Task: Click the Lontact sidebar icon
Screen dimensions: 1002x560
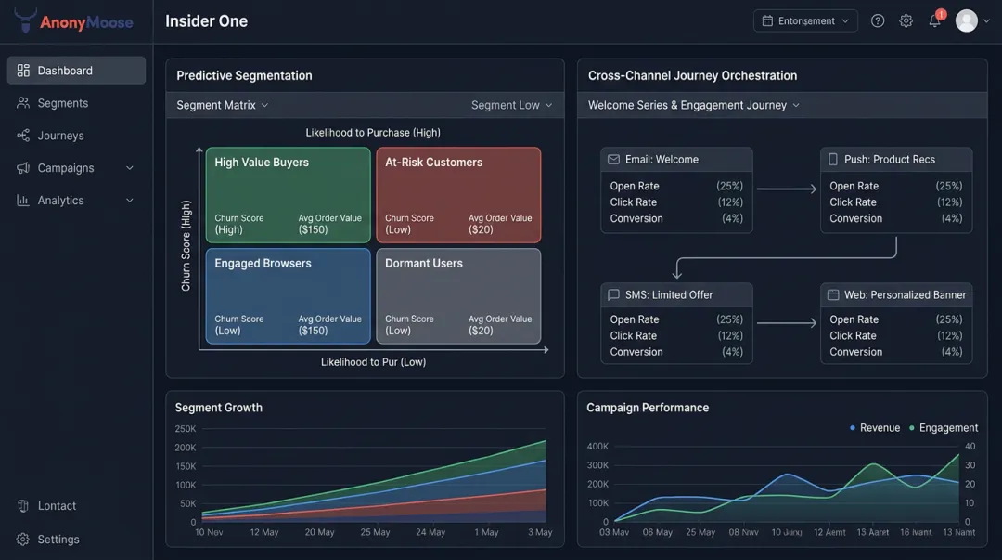Action: (23, 505)
